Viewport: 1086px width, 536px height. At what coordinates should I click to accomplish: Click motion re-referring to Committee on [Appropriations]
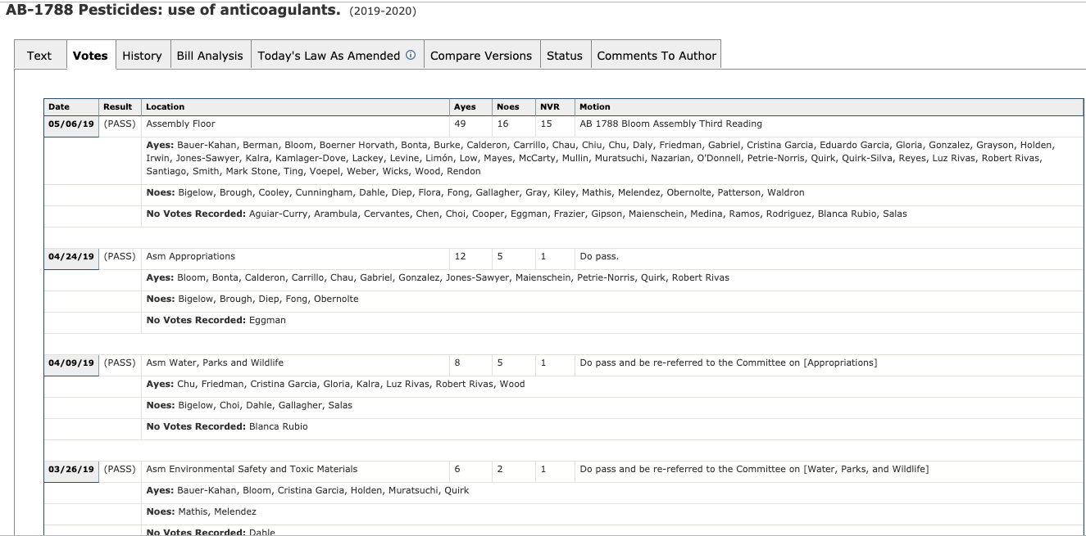pos(728,363)
